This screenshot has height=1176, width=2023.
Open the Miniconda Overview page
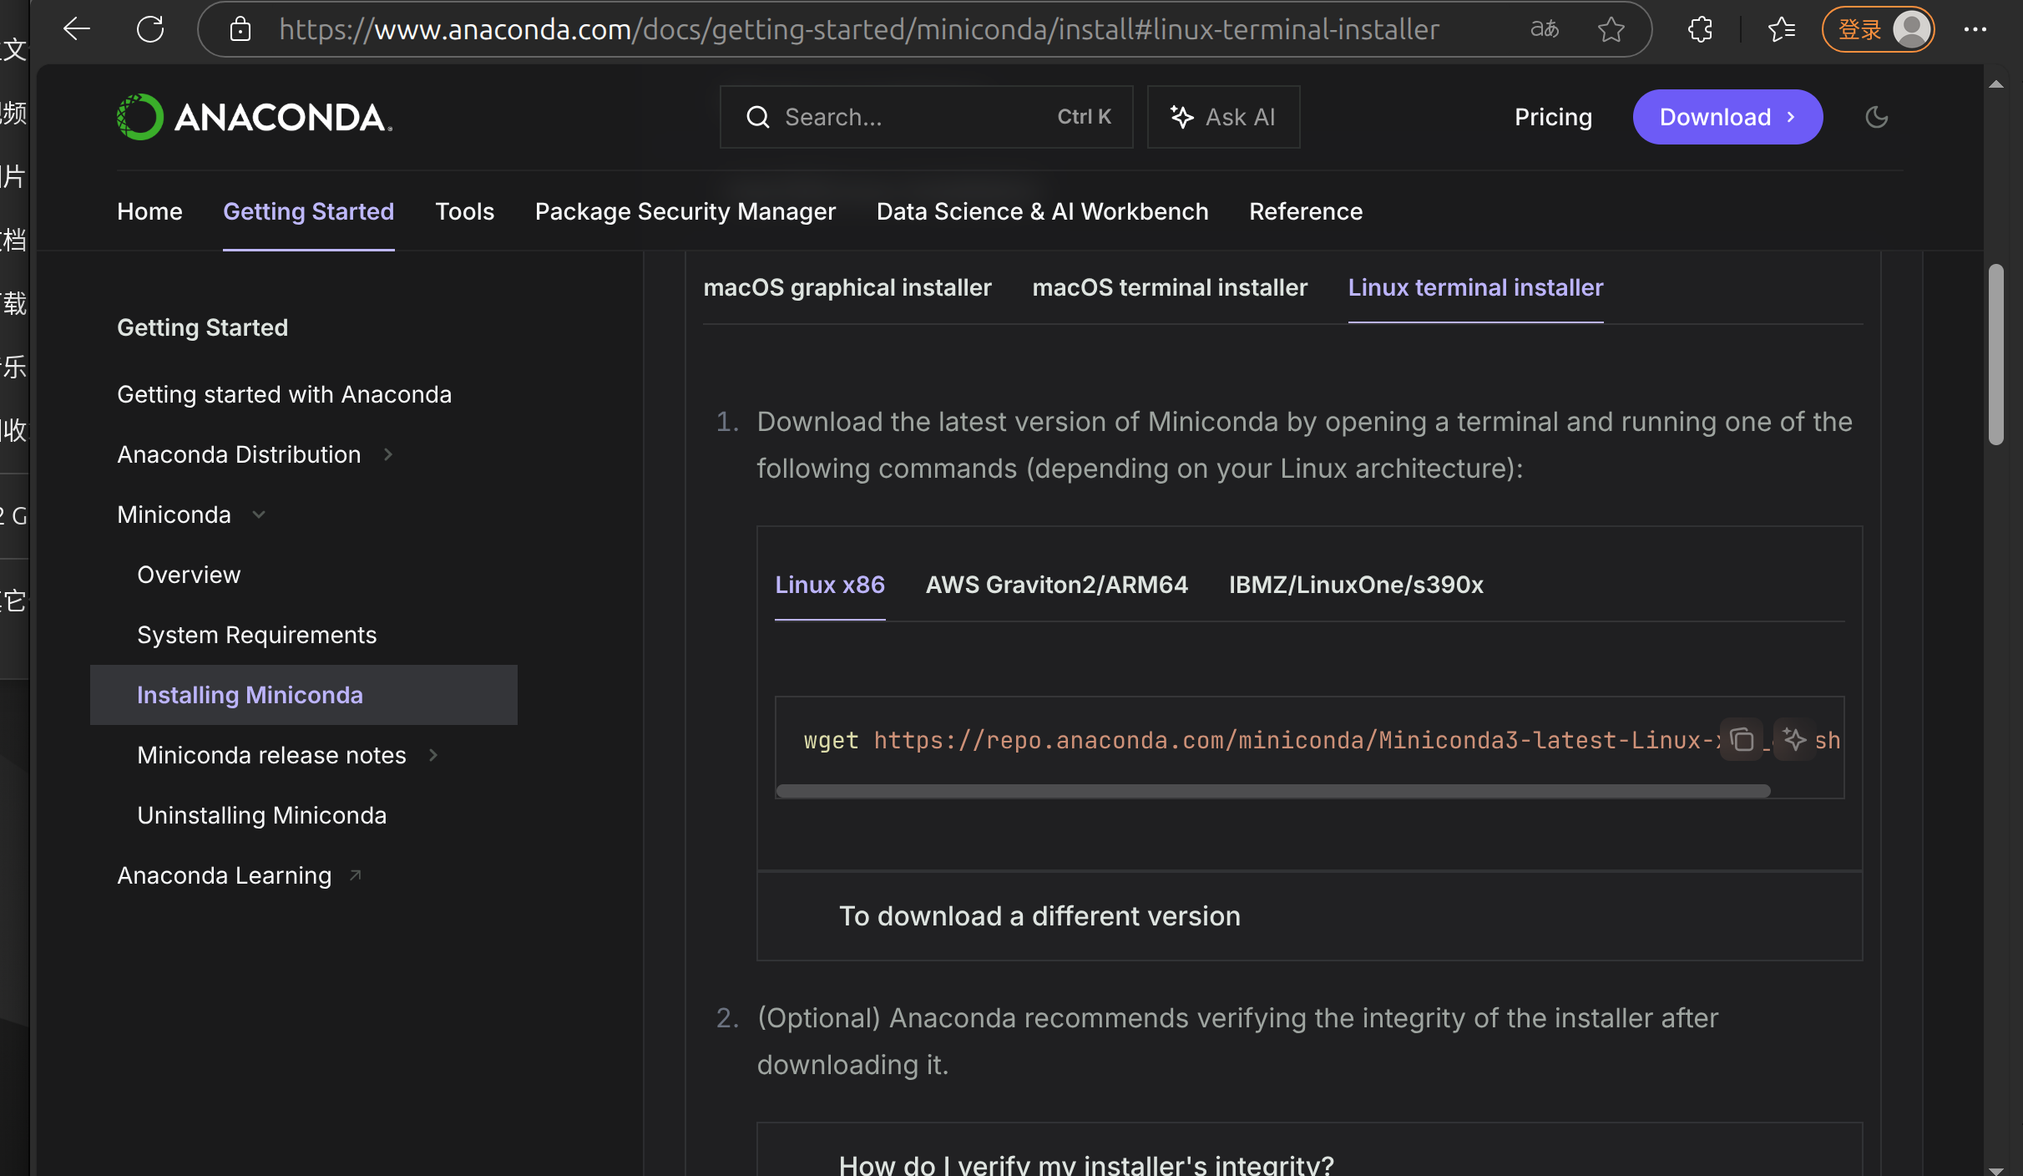(189, 575)
